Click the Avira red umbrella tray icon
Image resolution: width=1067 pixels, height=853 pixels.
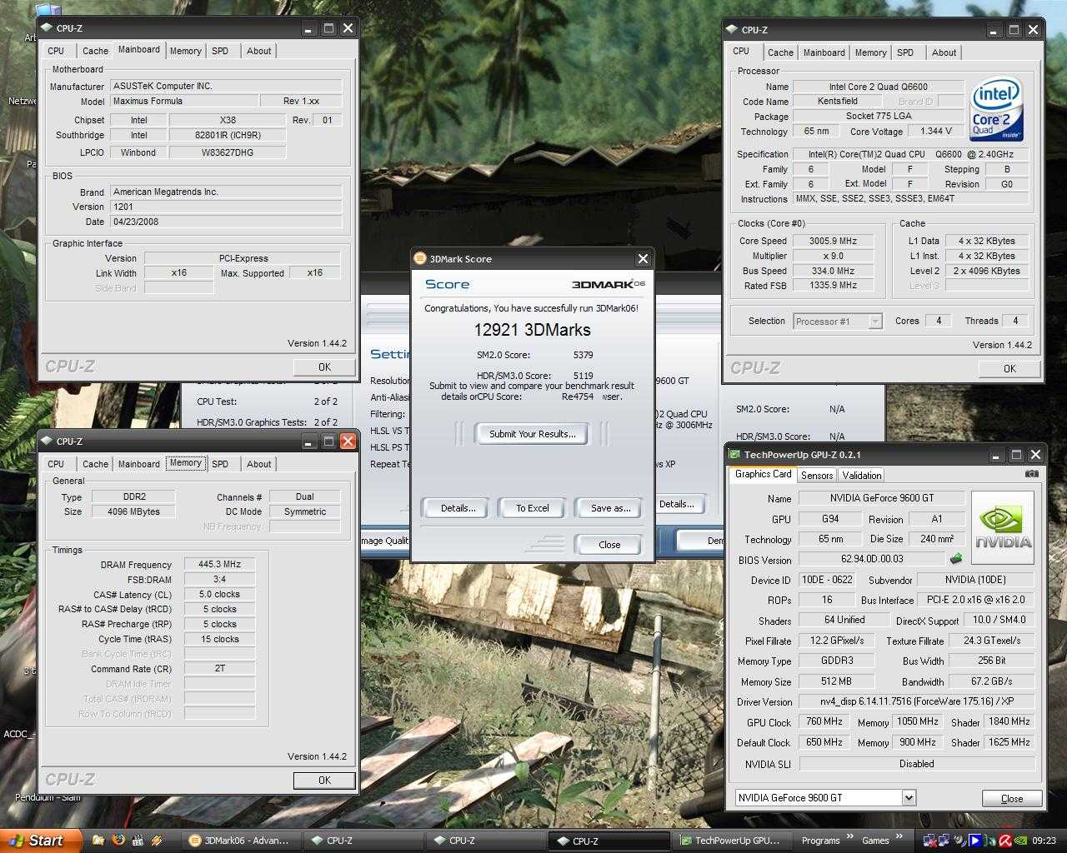1006,841
